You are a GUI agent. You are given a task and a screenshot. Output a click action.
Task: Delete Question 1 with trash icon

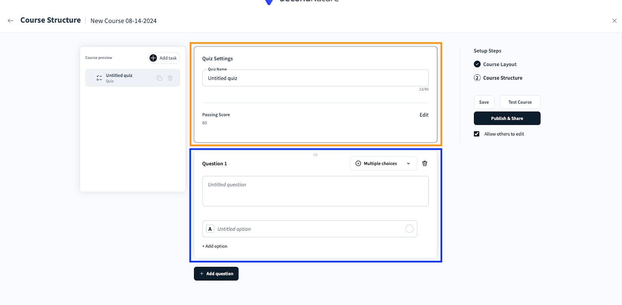tap(425, 164)
